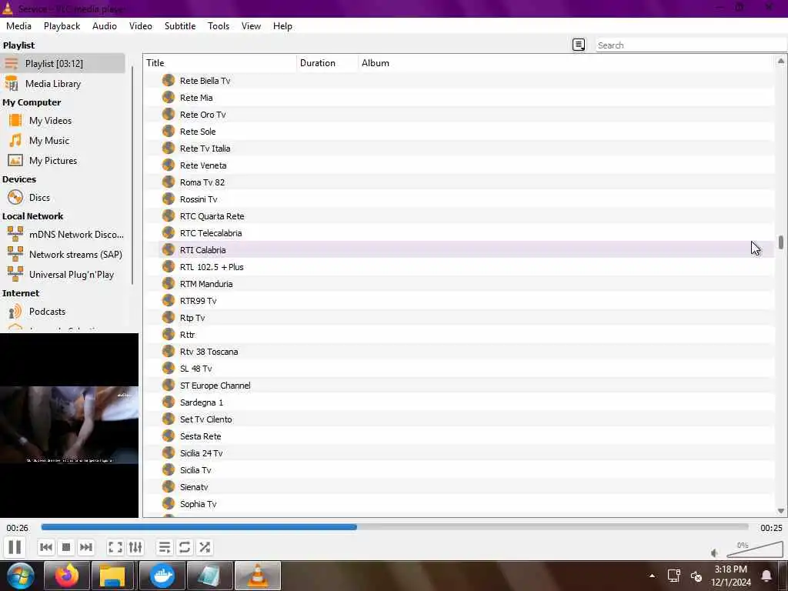Screen dimensions: 788x591
Task: Toggle fullscreen video mode
Action: pyautogui.click(x=115, y=547)
